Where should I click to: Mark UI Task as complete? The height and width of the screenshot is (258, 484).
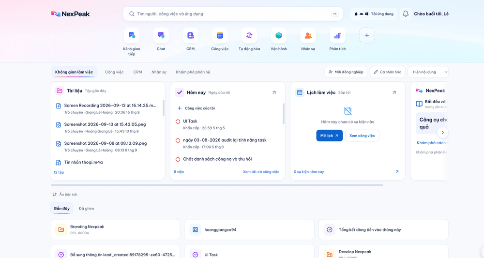pos(178,121)
